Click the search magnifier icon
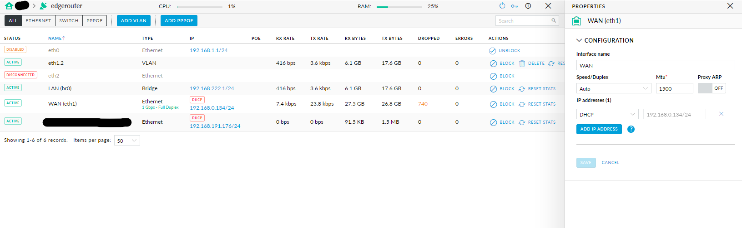The image size is (742, 228). pos(554,20)
